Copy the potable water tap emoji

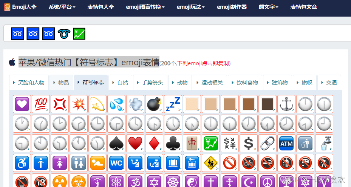pyautogui.click(x=324, y=143)
